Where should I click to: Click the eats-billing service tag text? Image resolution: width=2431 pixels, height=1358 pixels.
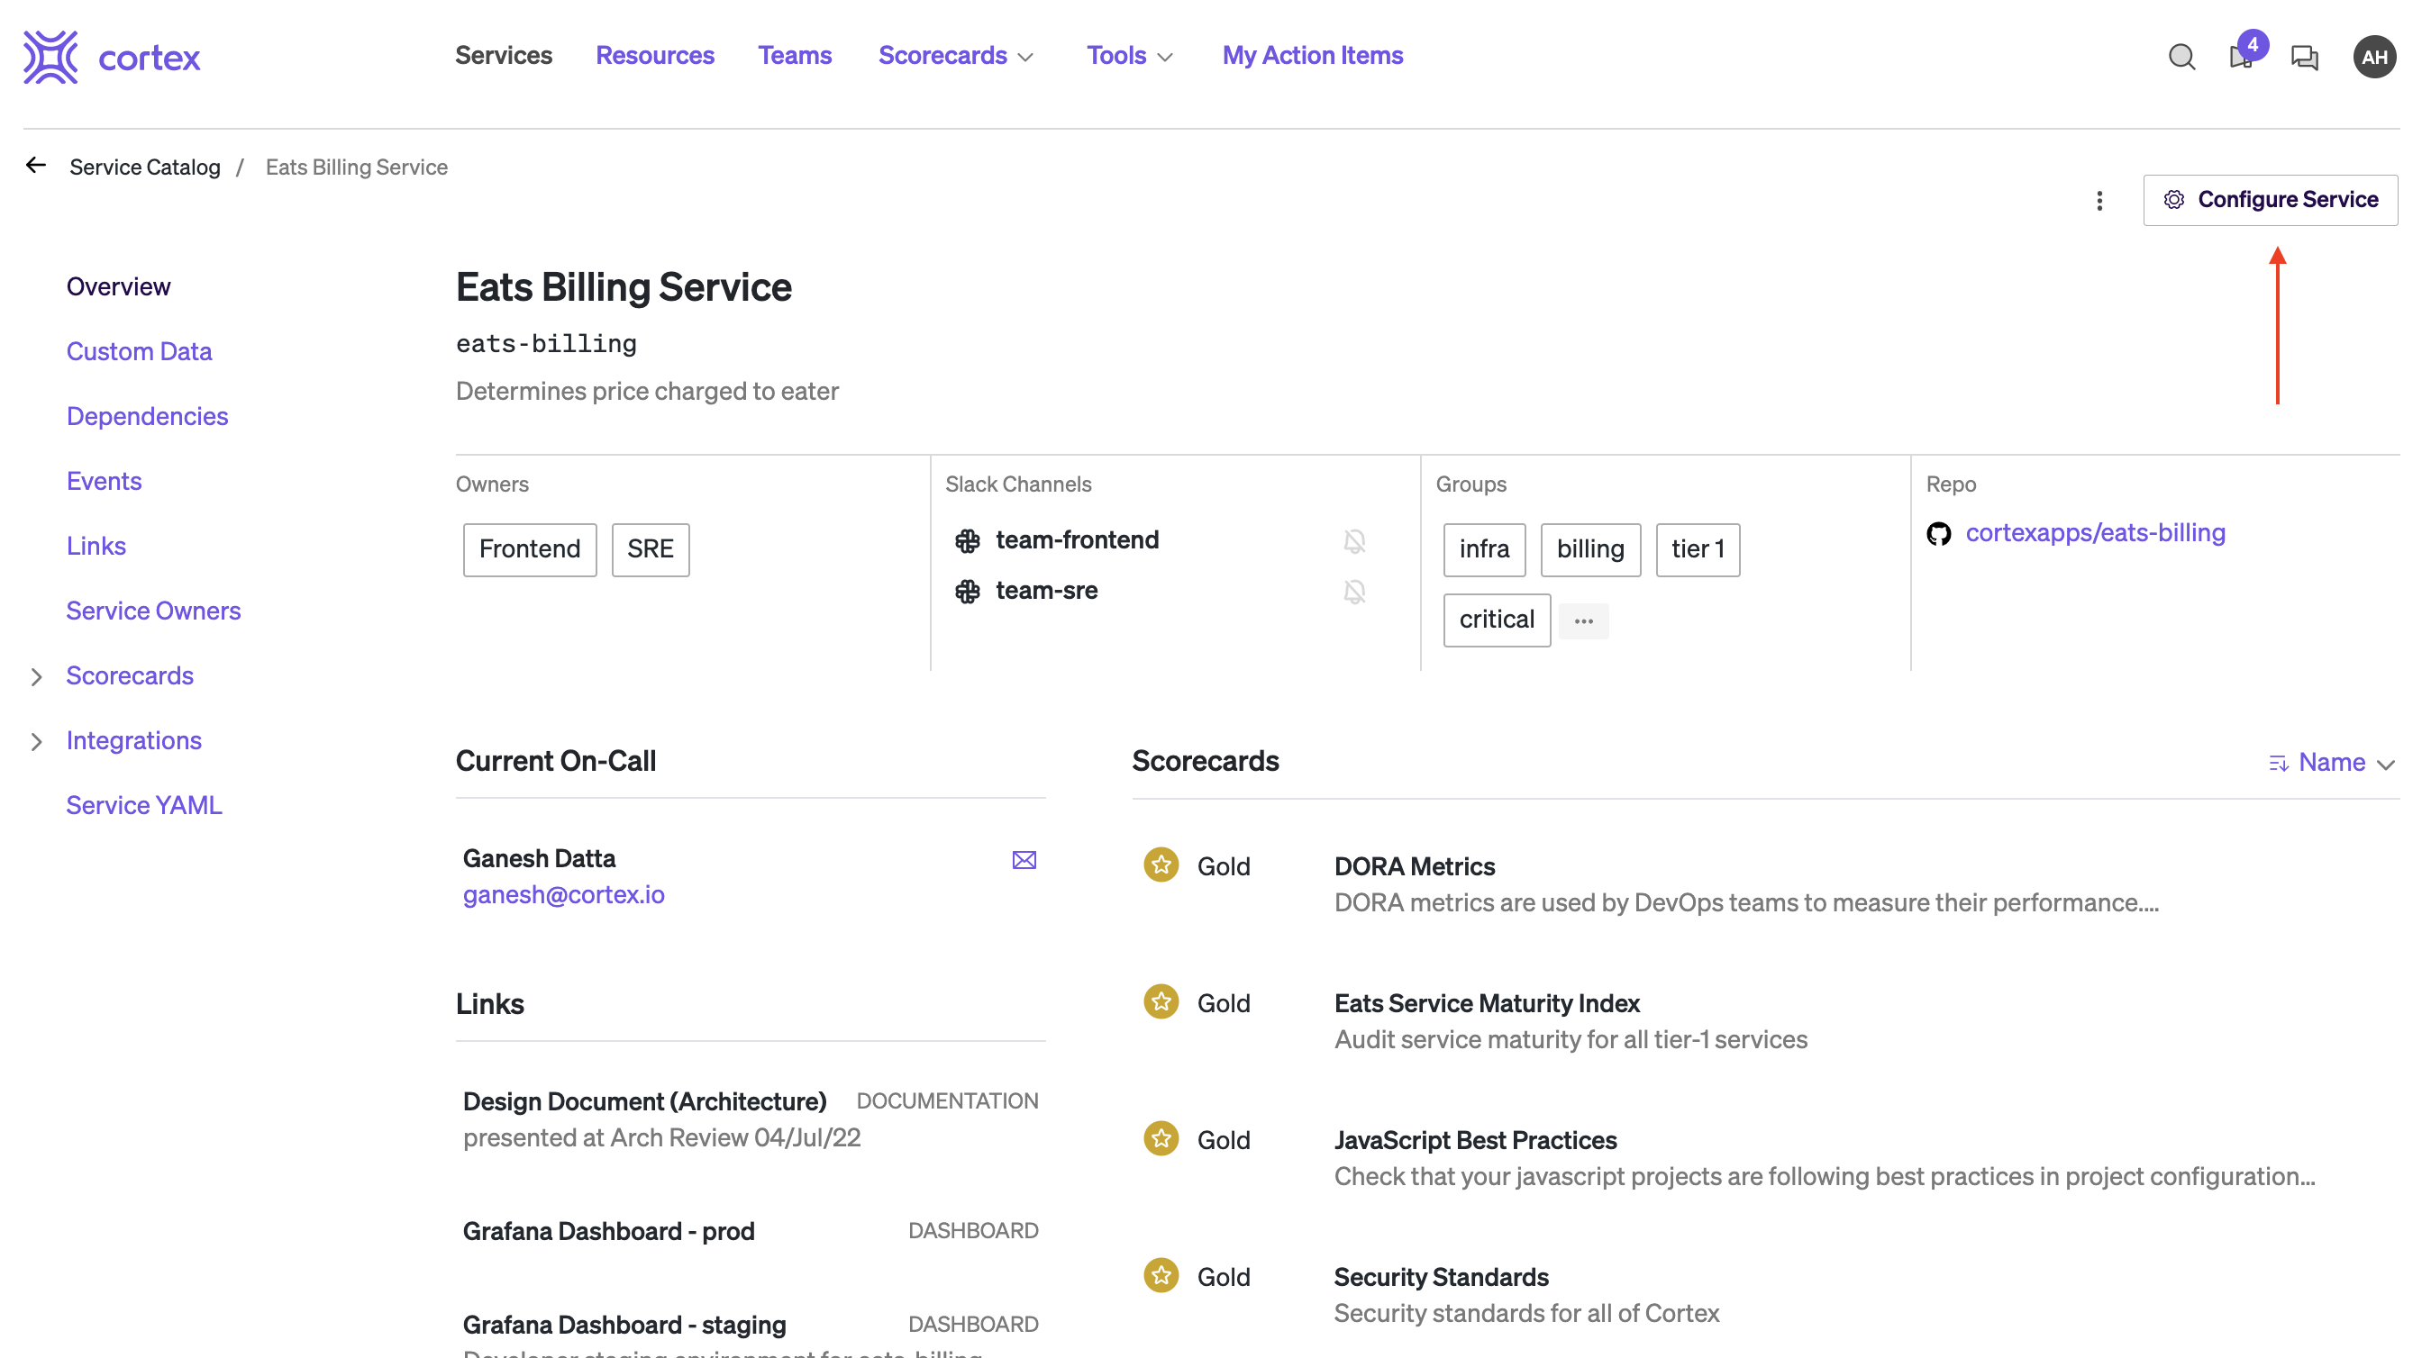click(546, 344)
